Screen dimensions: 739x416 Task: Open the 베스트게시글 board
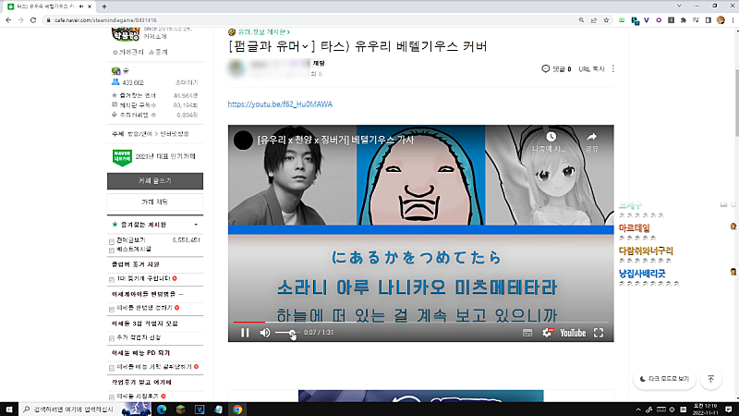tap(134, 249)
